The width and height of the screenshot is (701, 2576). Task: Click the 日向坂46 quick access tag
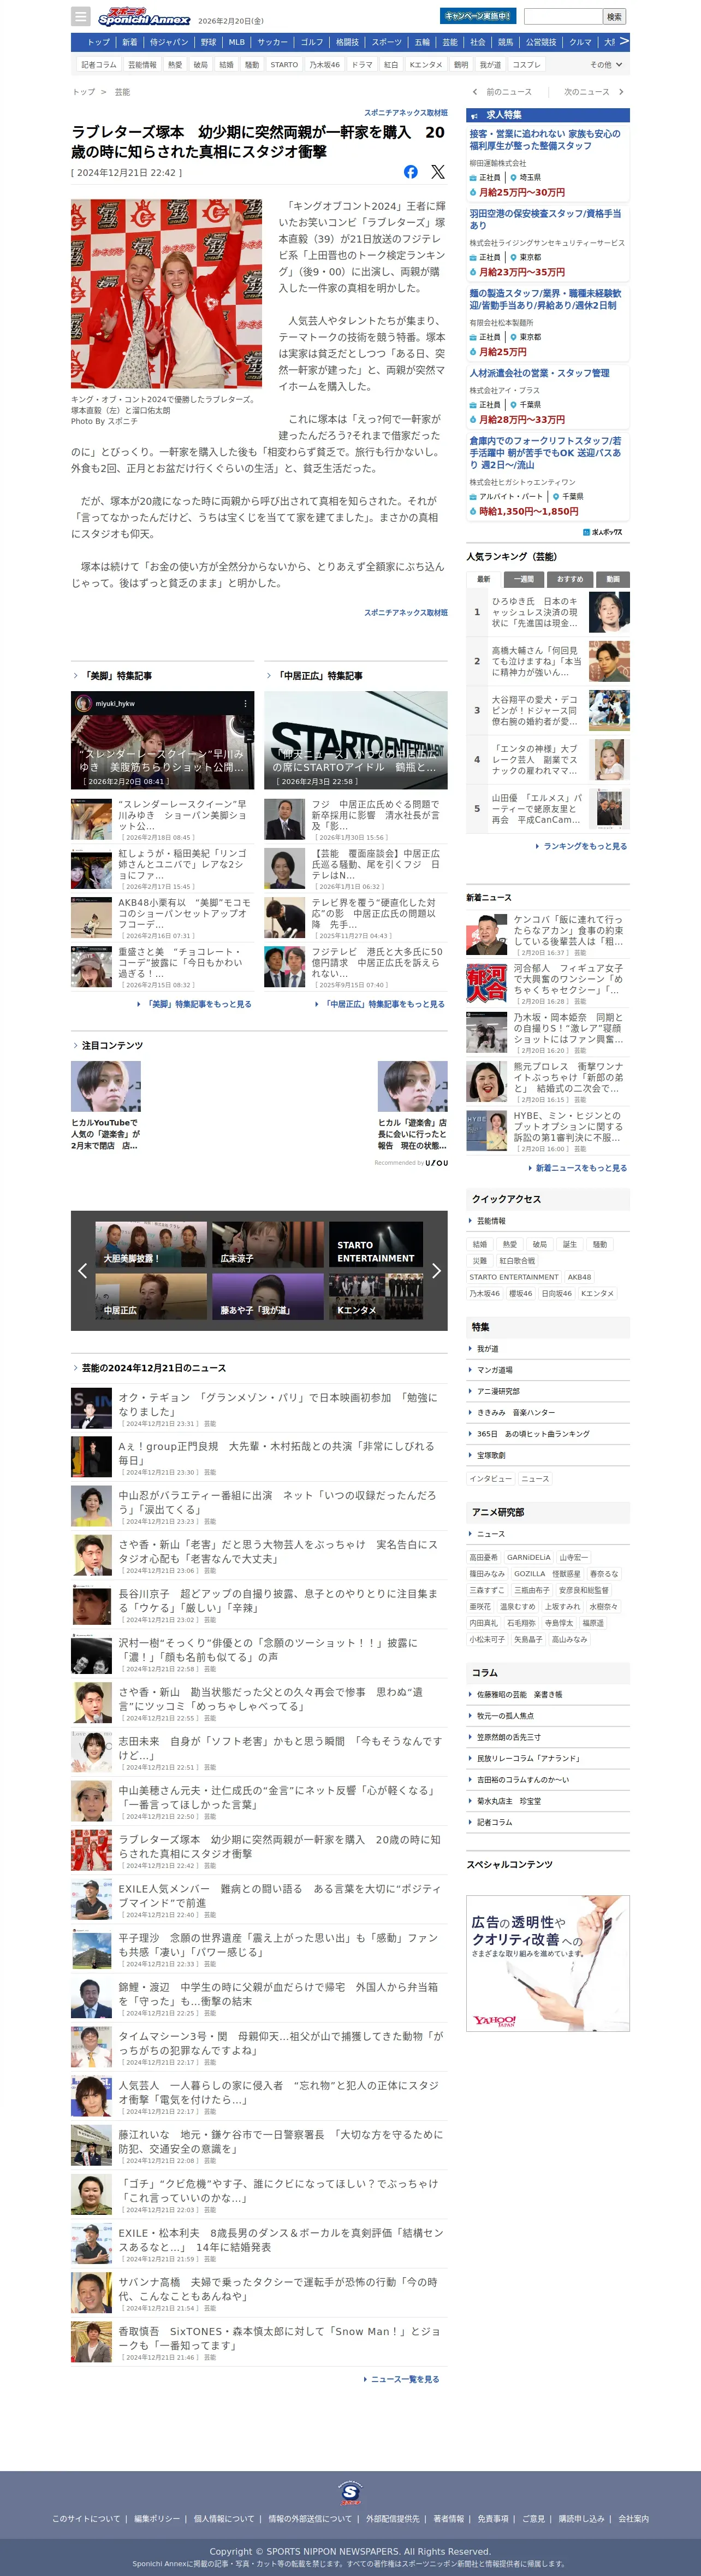tap(556, 1293)
